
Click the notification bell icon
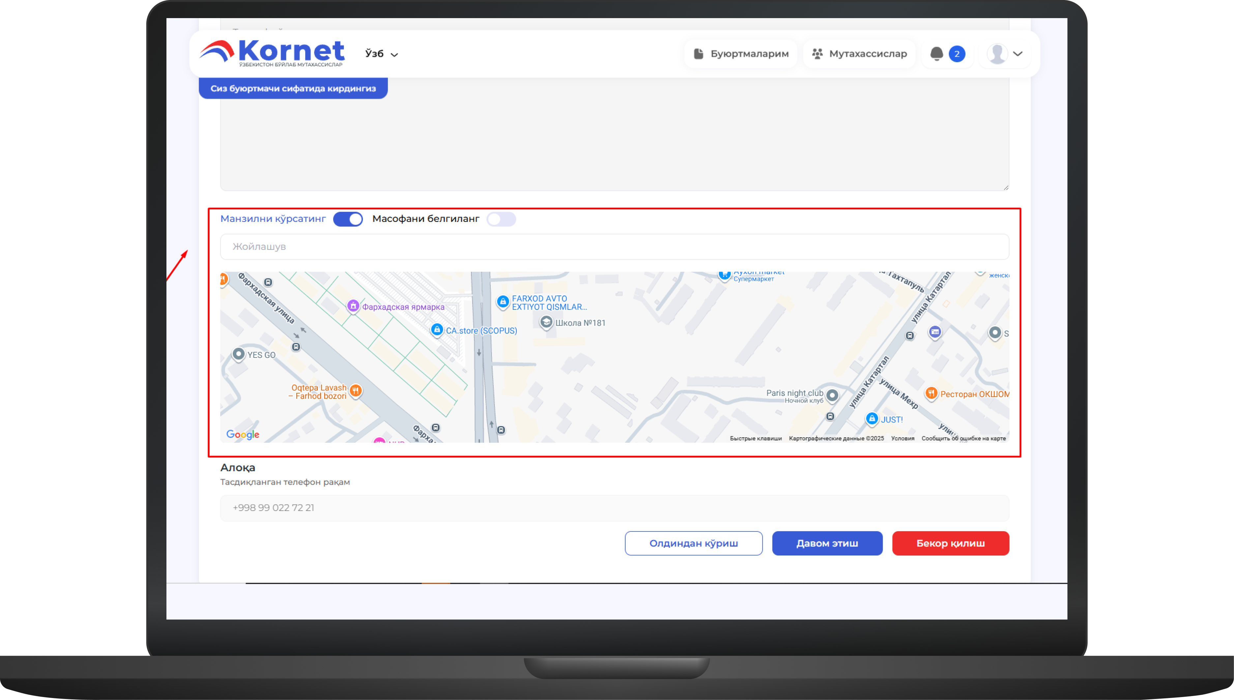tap(936, 54)
